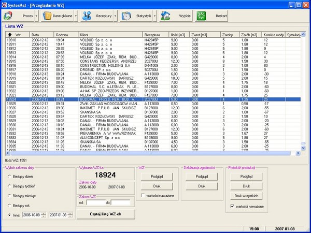The image size is (311, 233).
Task: Sort by the Data column header
Action: coord(41,35)
